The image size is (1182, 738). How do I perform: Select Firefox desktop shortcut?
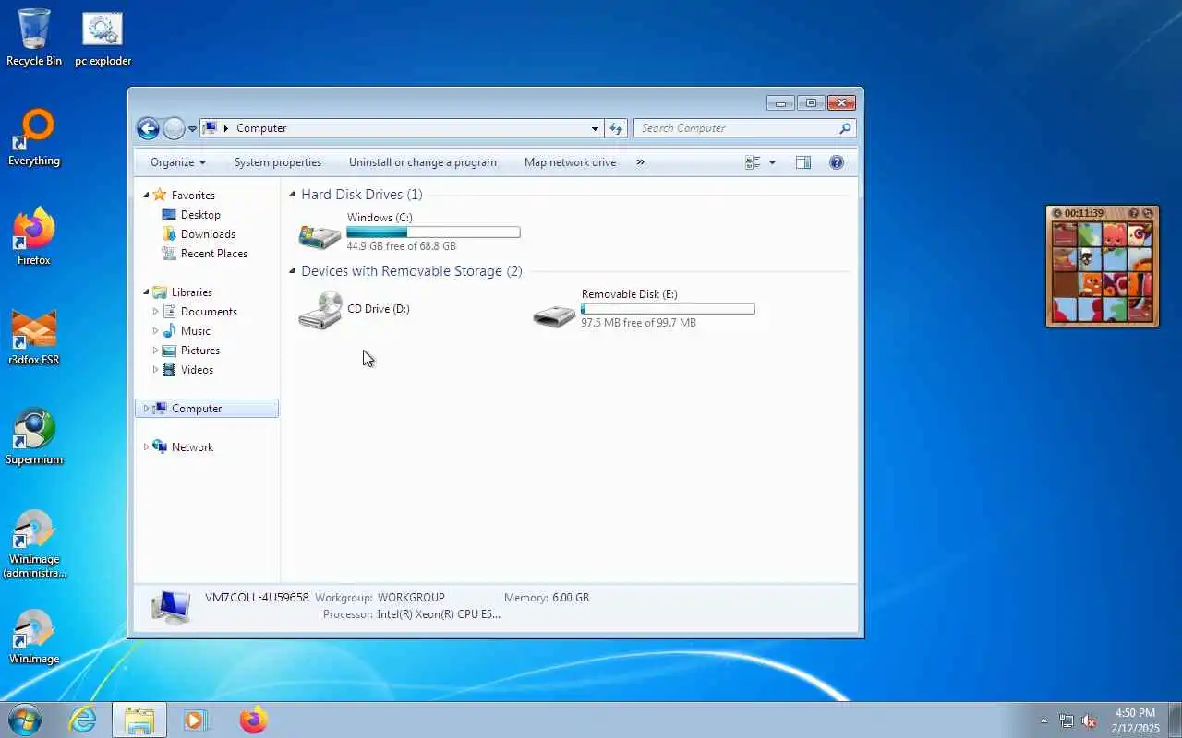pyautogui.click(x=34, y=237)
